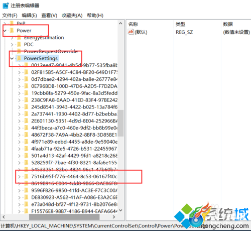Click right arrow of horizontal scrollbar

114,217
